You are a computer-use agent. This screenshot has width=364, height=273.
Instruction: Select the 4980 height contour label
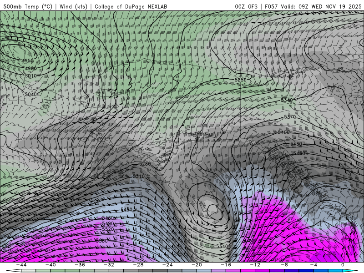click(x=31, y=68)
